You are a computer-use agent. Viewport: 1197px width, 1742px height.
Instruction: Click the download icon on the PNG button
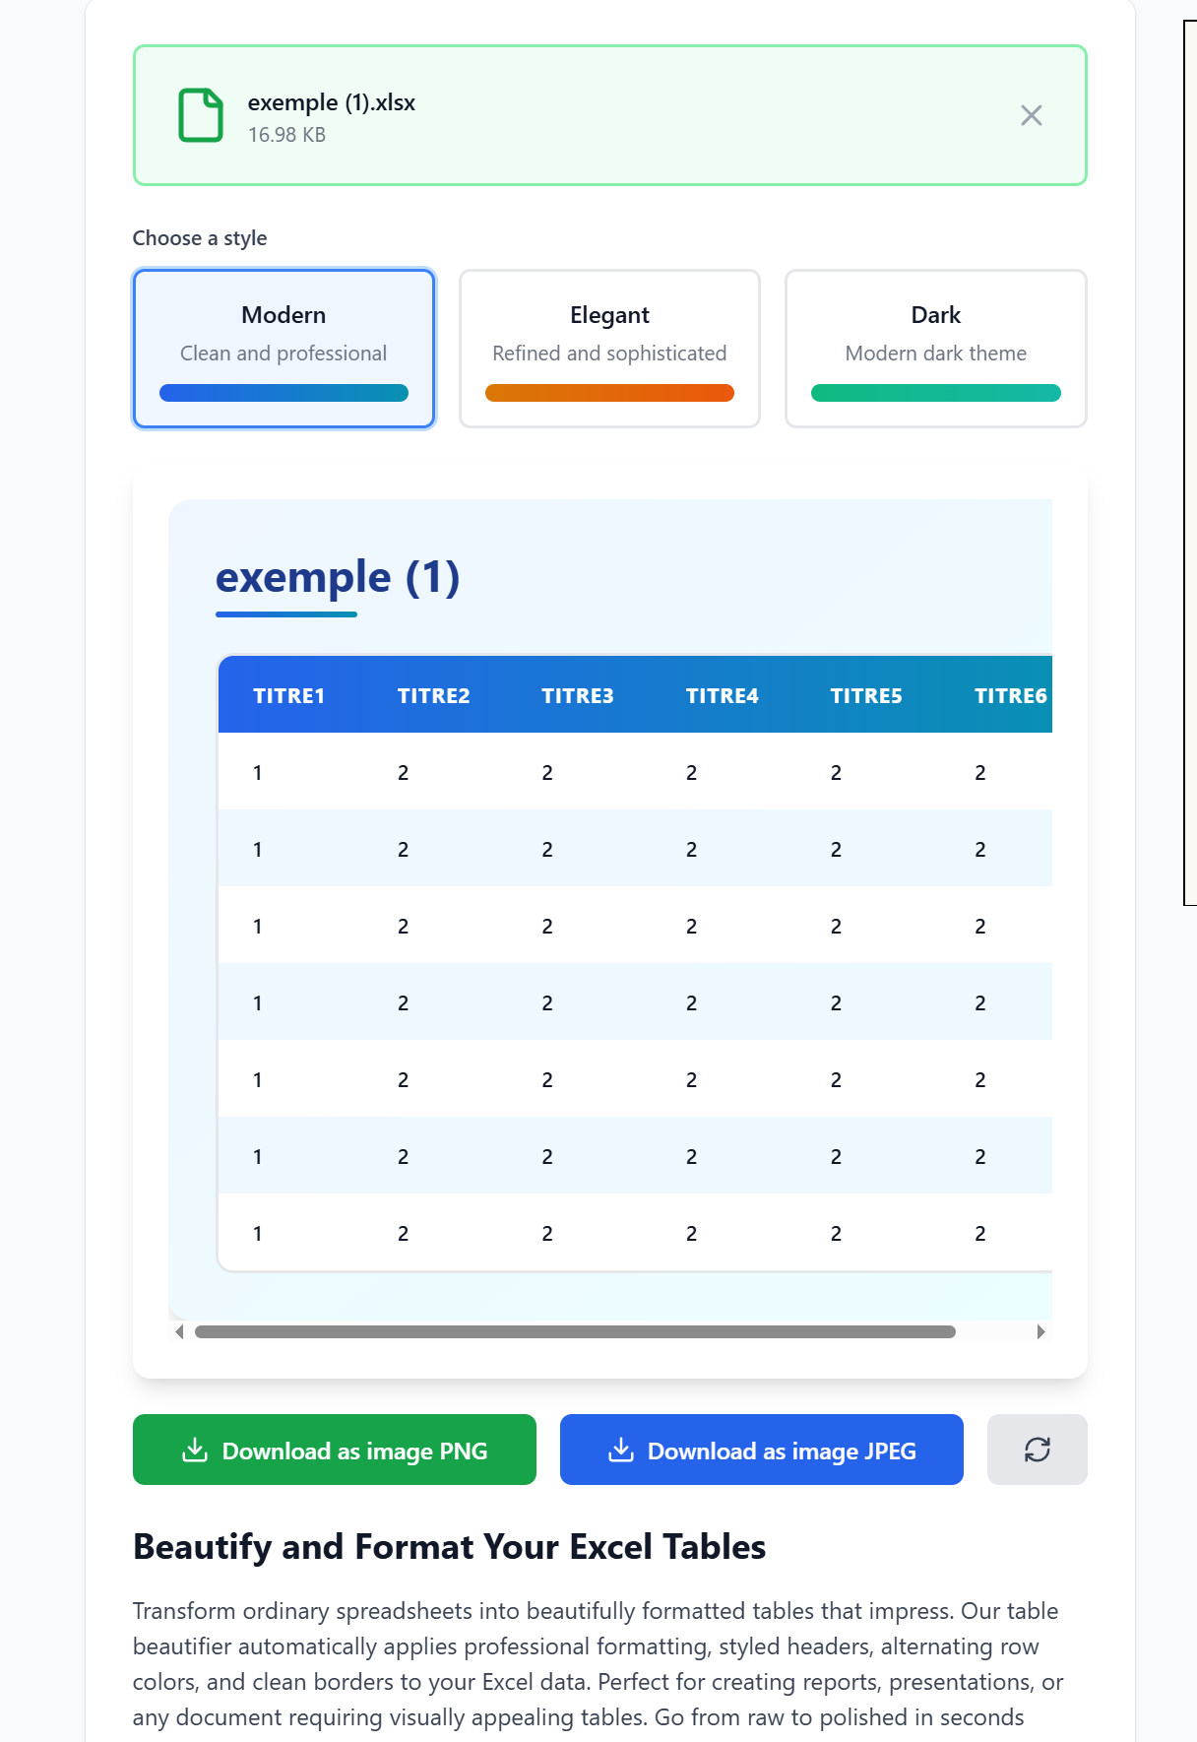tap(196, 1449)
